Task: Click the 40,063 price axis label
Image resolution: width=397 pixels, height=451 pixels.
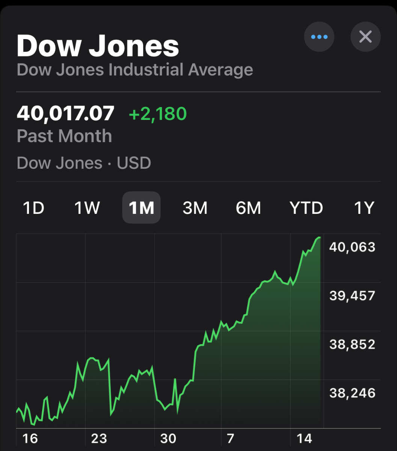Action: [352, 247]
